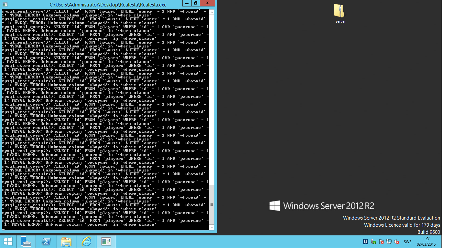Viewport: 476px width, 248px height.
Task: Open Safely Remove Hardware tray icon
Action: point(373,242)
